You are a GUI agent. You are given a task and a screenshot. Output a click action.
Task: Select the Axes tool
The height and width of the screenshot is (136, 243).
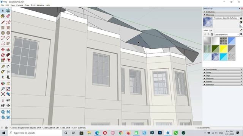point(3,77)
